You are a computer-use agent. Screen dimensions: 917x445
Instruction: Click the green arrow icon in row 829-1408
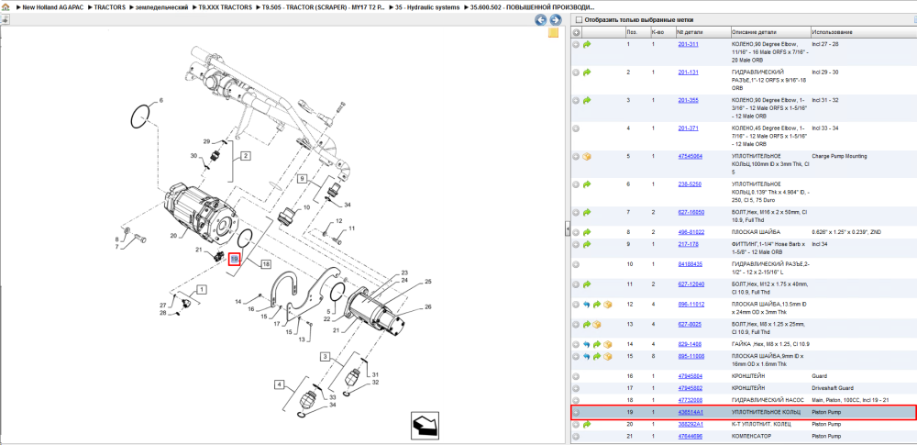click(597, 344)
